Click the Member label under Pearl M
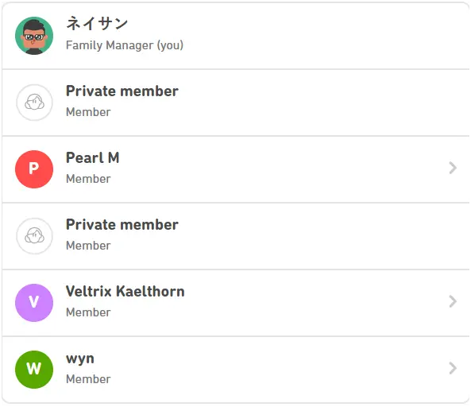This screenshot has width=471, height=407. point(88,179)
